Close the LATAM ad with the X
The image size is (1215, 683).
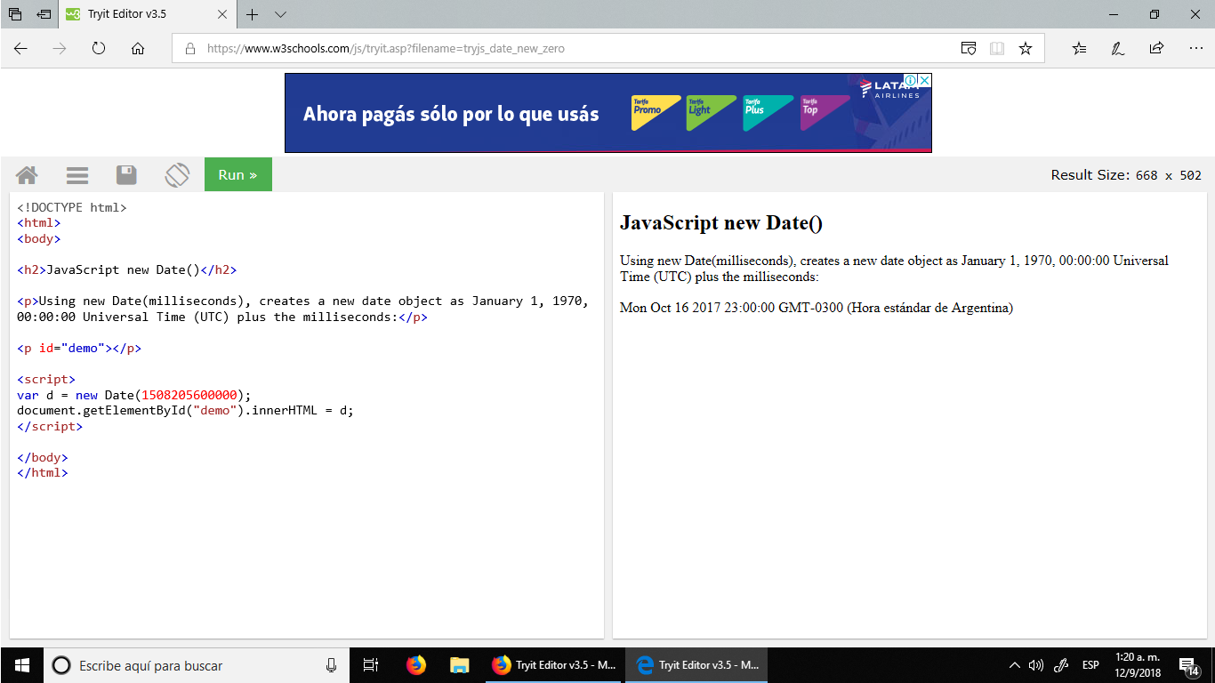pyautogui.click(x=925, y=80)
